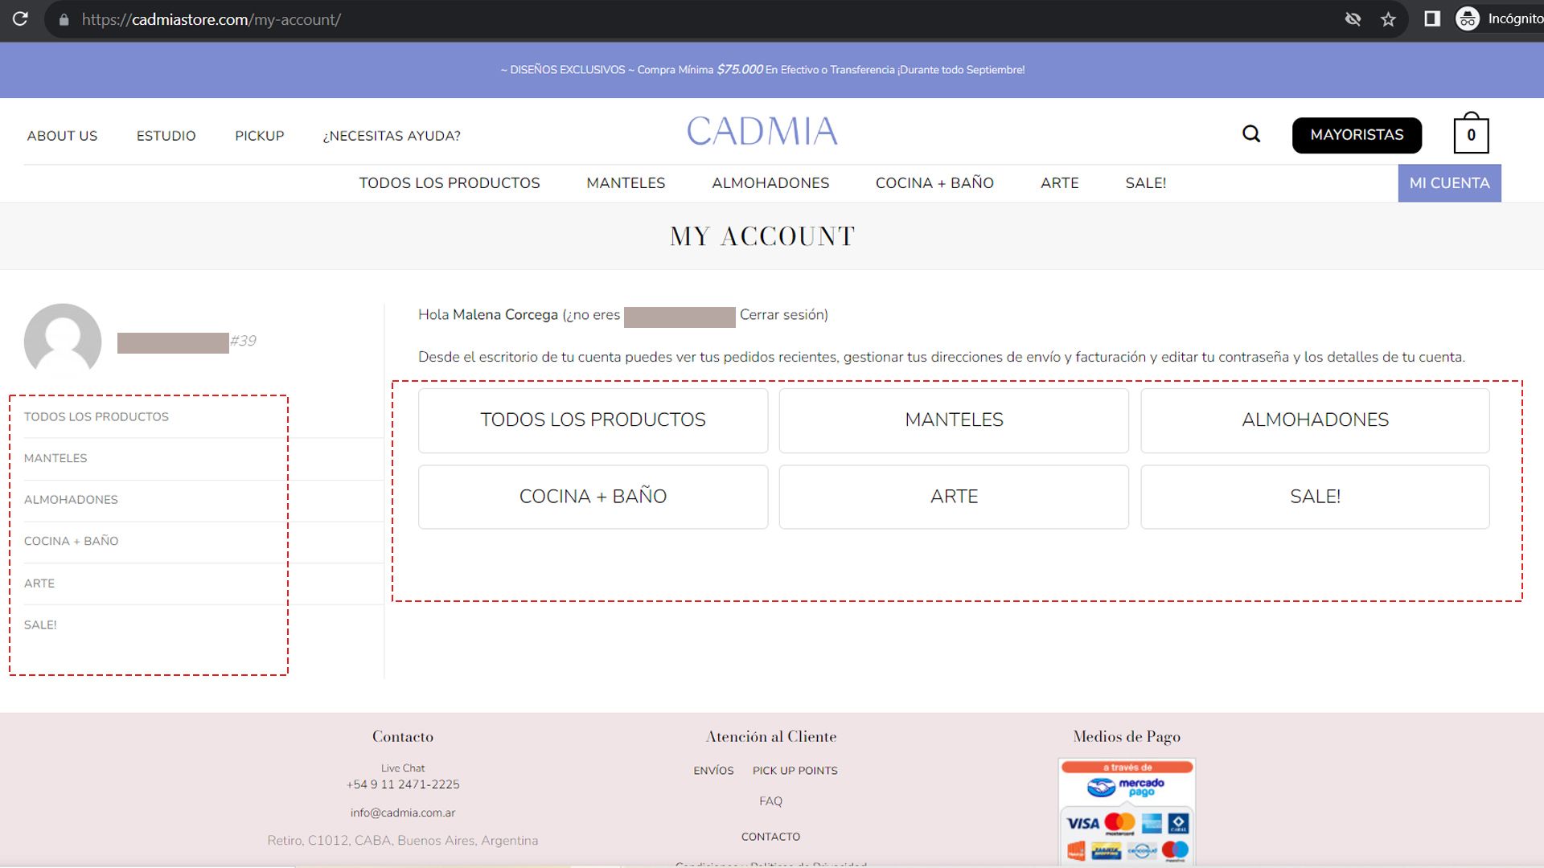Click the ALMOHADONES card button
Screen dimensions: 1544x868
pos(1315,420)
